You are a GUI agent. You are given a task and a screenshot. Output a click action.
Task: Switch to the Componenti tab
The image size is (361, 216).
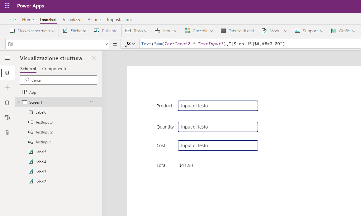(54, 69)
